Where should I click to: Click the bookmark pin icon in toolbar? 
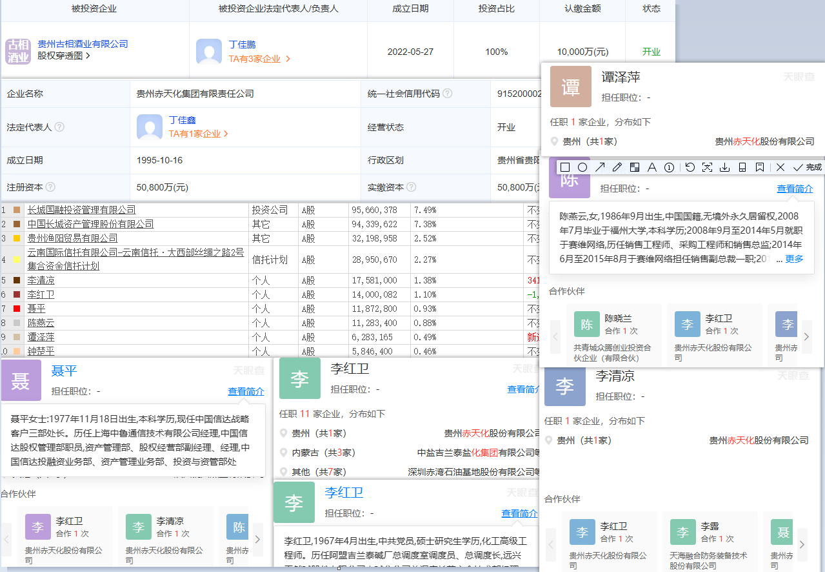[760, 167]
